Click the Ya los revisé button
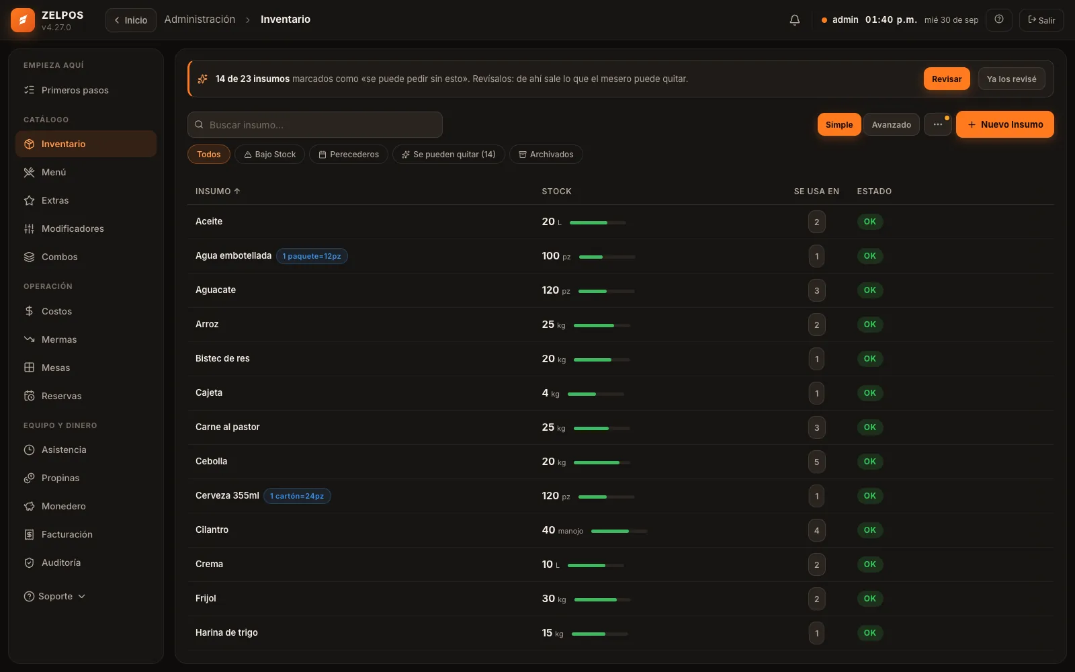This screenshot has width=1075, height=672. coord(1011,79)
